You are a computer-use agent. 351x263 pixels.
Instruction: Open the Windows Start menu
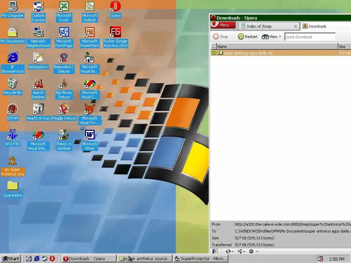click(11, 259)
